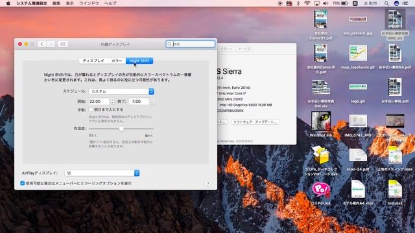
Task: Open the 表示 menu
Action: click(x=69, y=3)
